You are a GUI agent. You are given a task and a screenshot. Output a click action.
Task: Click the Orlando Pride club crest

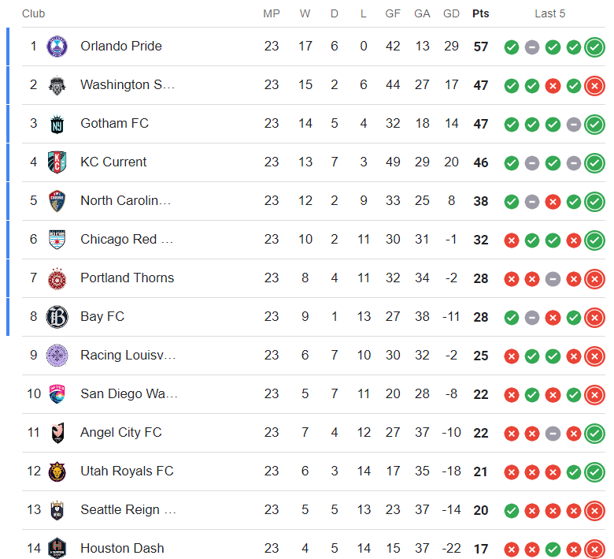tap(57, 47)
